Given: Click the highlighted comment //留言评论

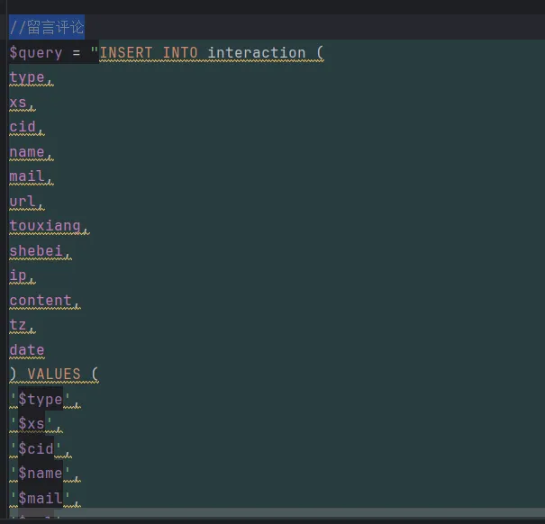Looking at the screenshot, I should (47, 27).
